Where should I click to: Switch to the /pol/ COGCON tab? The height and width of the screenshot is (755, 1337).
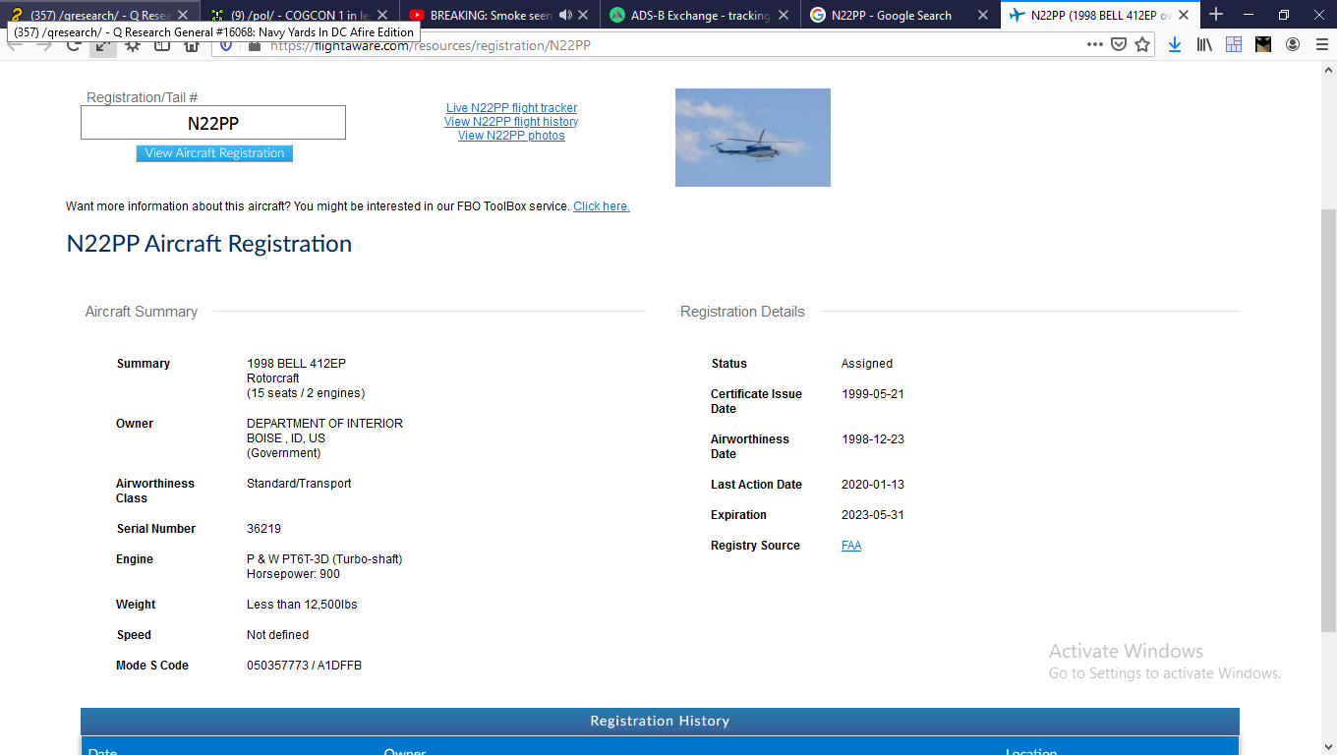299,15
